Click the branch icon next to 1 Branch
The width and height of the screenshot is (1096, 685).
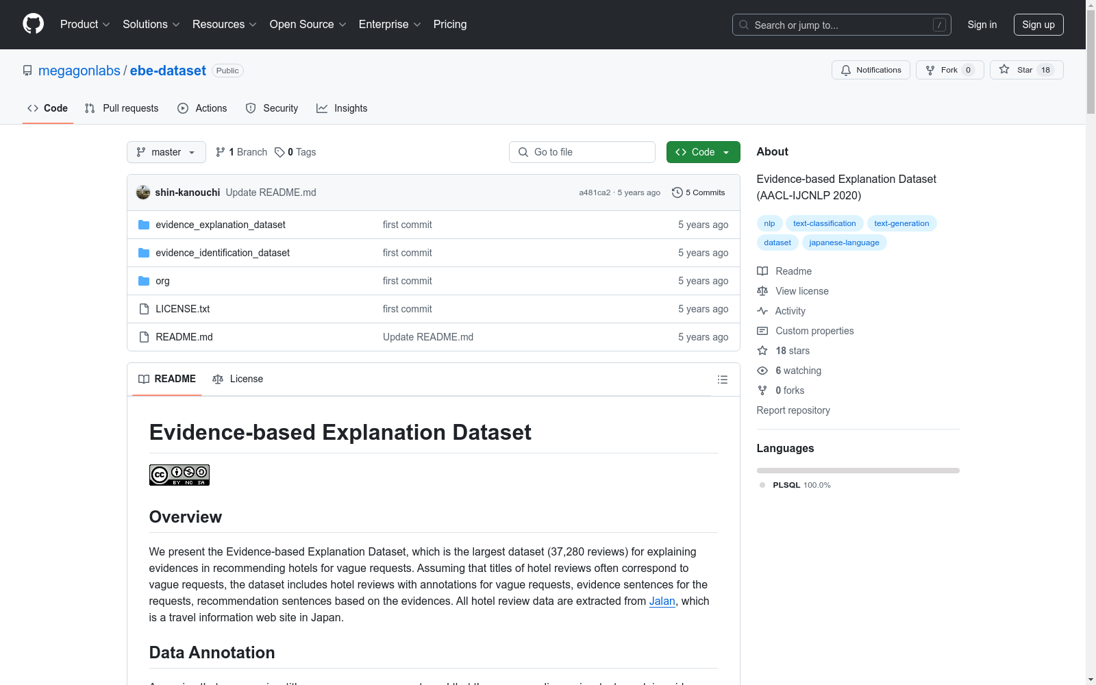[x=221, y=152]
